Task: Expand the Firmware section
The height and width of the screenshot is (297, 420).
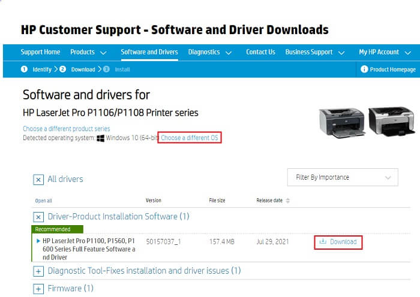Action: coord(38,289)
